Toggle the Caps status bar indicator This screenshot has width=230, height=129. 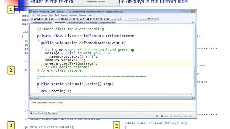click(190, 116)
